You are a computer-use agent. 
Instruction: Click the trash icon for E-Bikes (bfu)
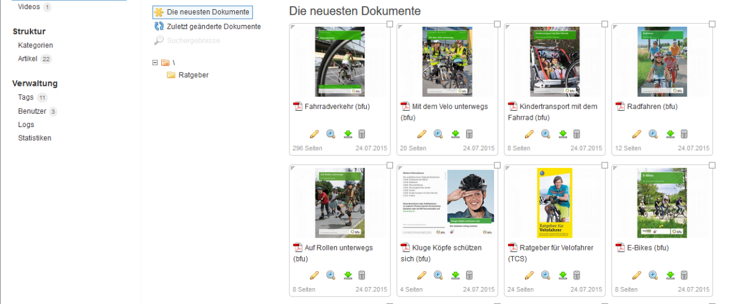(684, 275)
